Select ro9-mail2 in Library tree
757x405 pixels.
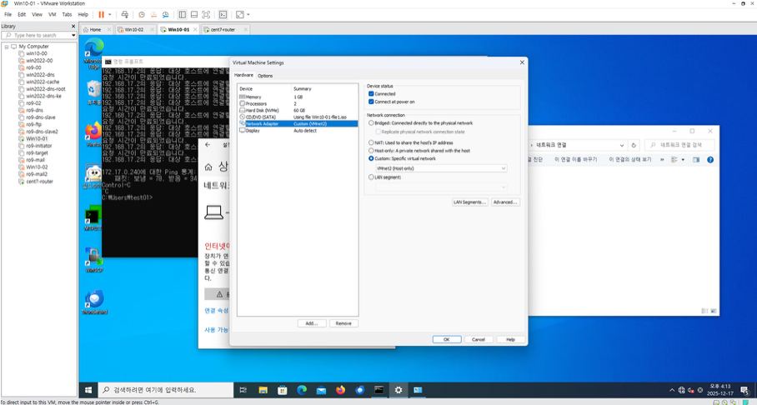coord(37,174)
